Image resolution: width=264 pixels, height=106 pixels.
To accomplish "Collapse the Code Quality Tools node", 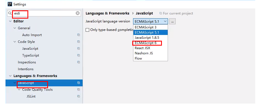I will (19, 90).
